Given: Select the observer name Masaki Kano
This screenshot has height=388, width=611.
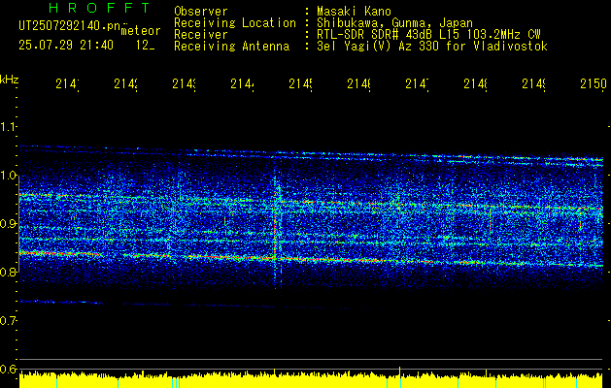Looking at the screenshot, I should point(354,11).
